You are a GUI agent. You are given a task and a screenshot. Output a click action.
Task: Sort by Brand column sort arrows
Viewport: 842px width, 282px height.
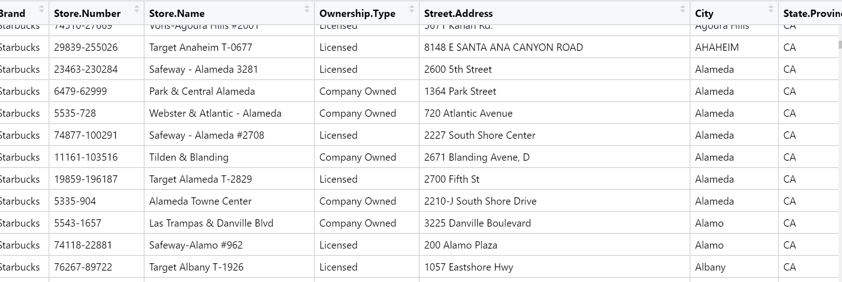42,9
